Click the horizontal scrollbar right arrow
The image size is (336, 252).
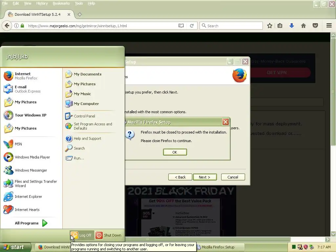tap(328, 239)
